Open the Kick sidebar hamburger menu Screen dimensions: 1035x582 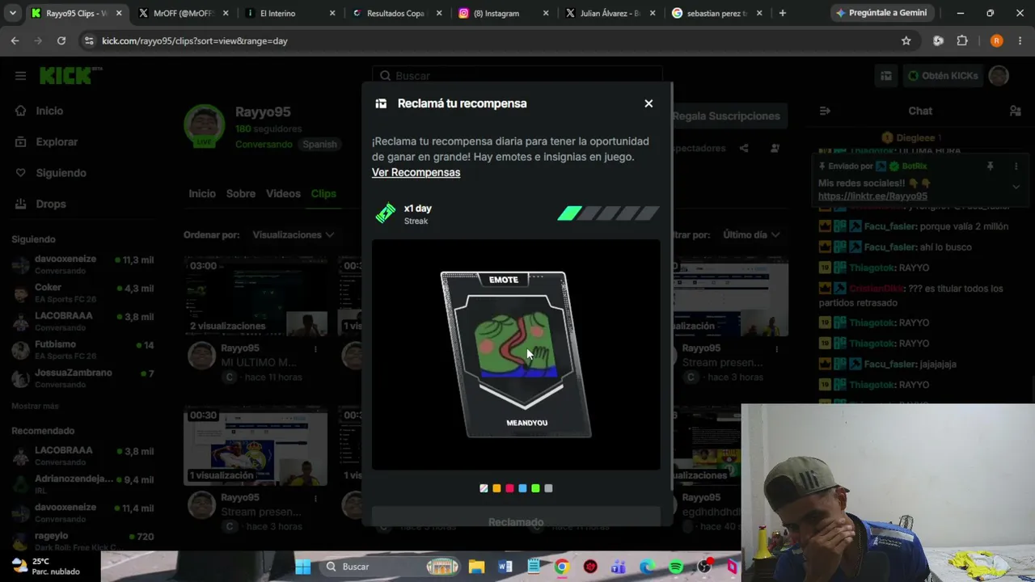[x=20, y=76]
